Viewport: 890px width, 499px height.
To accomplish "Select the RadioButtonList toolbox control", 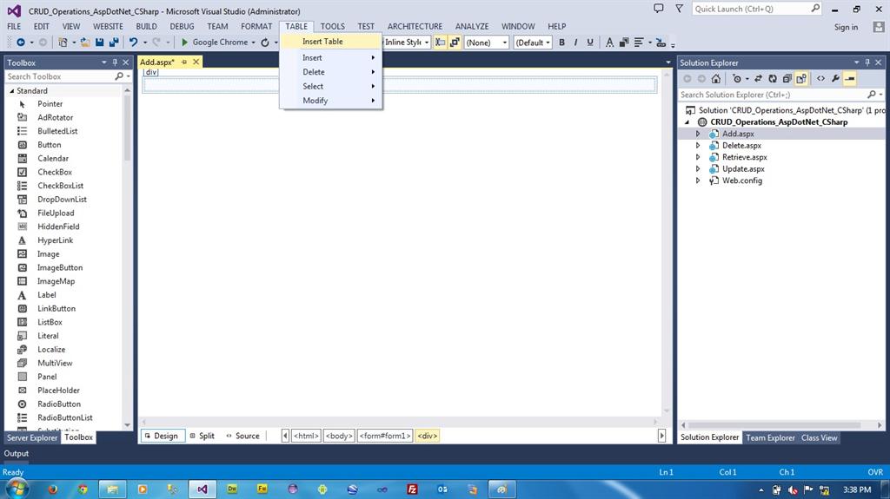I will 64,418.
